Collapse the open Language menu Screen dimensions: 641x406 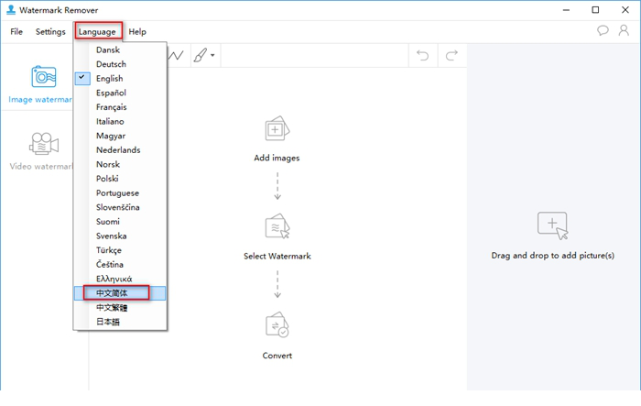point(97,32)
